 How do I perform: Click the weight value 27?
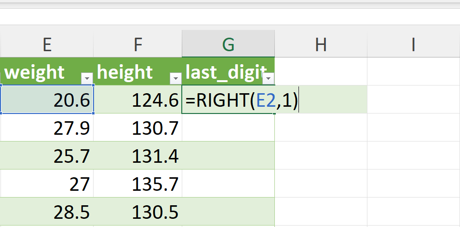79,184
